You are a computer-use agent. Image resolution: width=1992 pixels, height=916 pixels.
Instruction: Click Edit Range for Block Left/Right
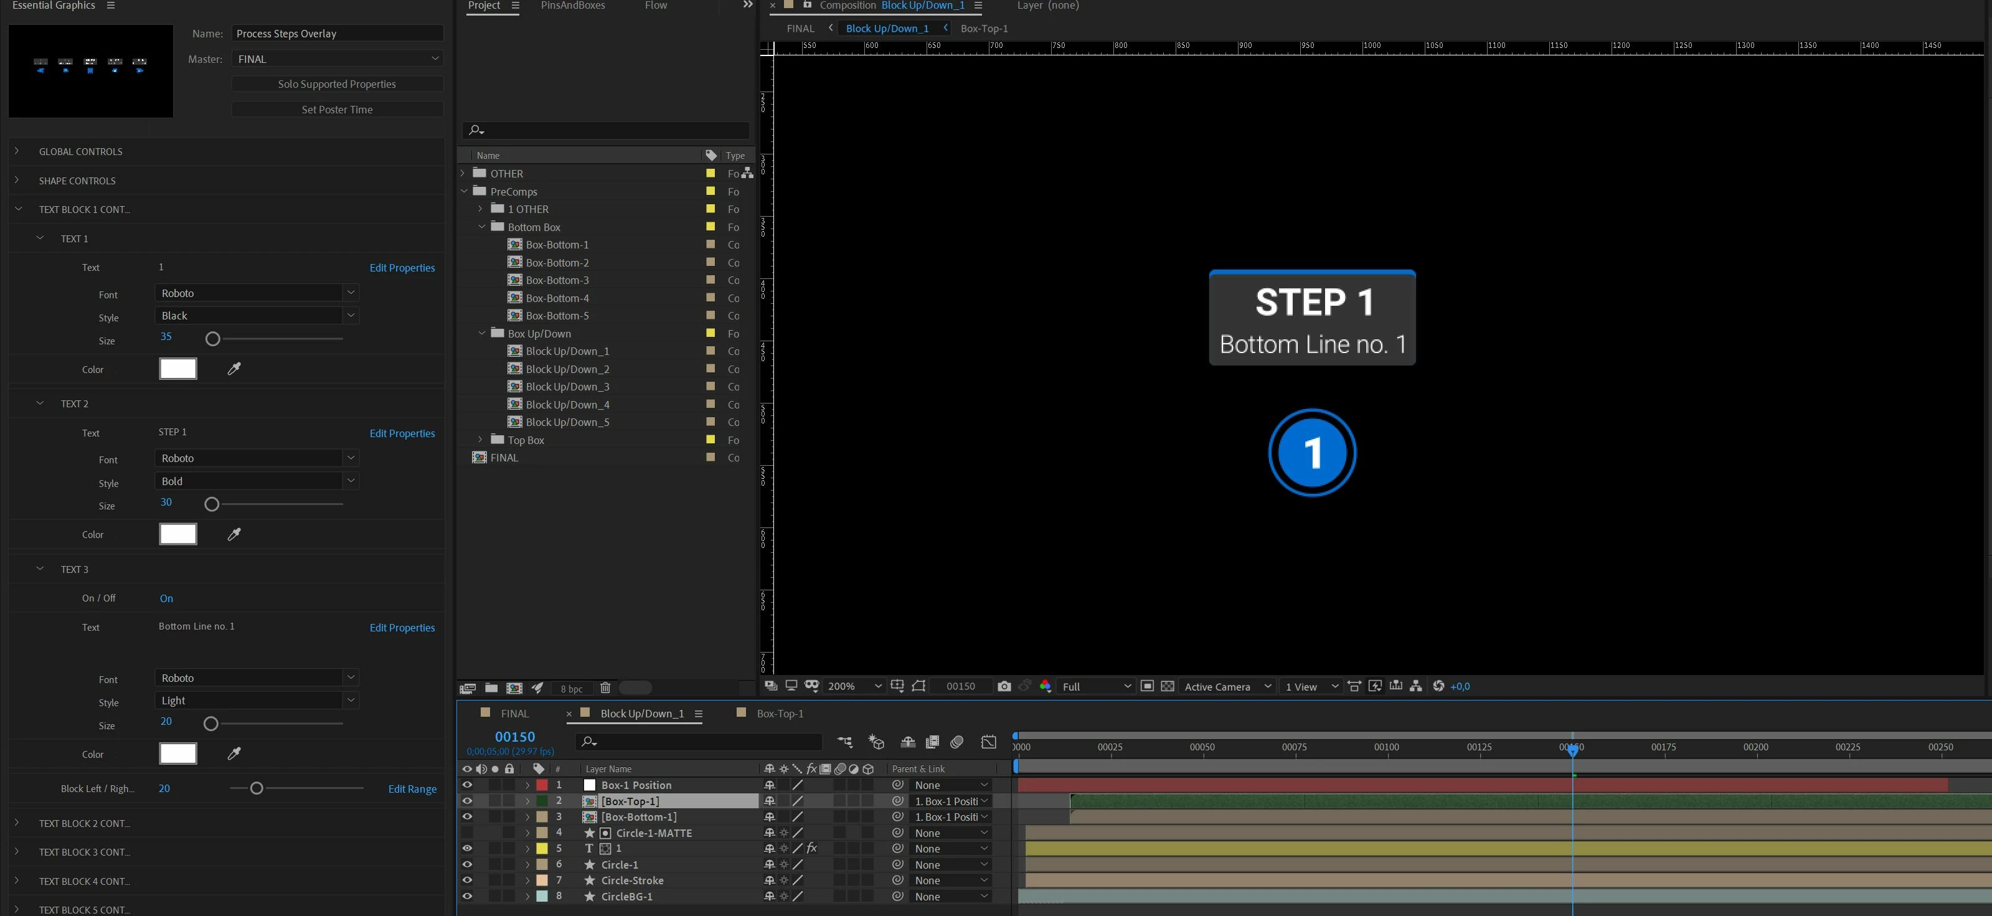click(x=412, y=789)
